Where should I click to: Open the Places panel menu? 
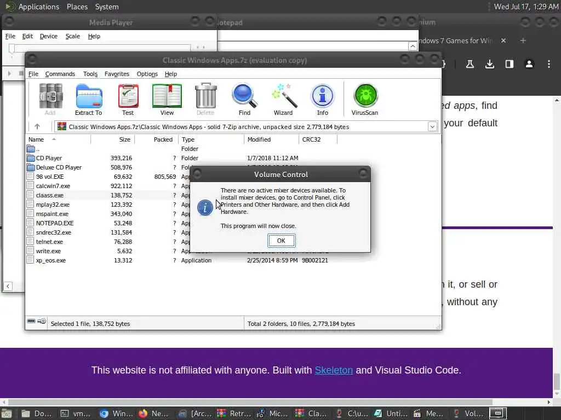pos(77,7)
